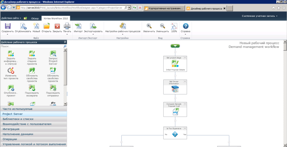The height and width of the screenshot is (147, 287).
Task: Expand the Печать dropdown arrow
Action: pyautogui.click(x=67, y=34)
